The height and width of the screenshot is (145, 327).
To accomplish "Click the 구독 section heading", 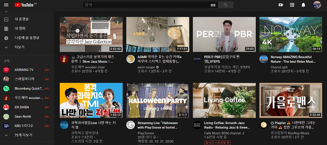I will pyautogui.click(x=6, y=61).
